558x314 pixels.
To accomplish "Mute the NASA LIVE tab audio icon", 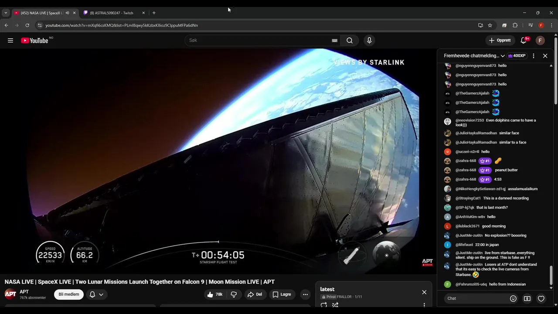I will tap(67, 13).
